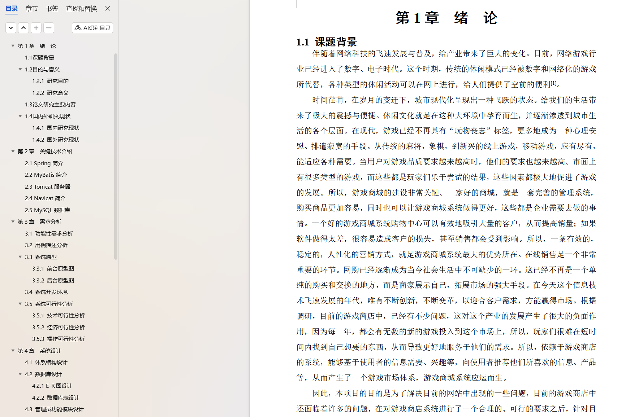
Task: Click the [1] citation superscript
Action: tap(554, 83)
